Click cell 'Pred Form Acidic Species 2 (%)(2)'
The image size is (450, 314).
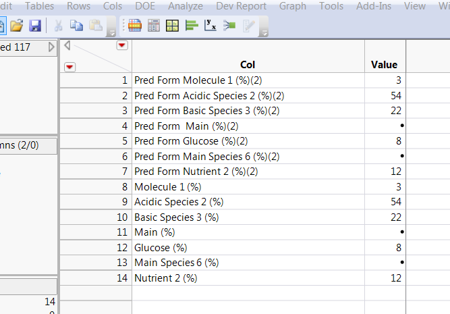point(248,95)
